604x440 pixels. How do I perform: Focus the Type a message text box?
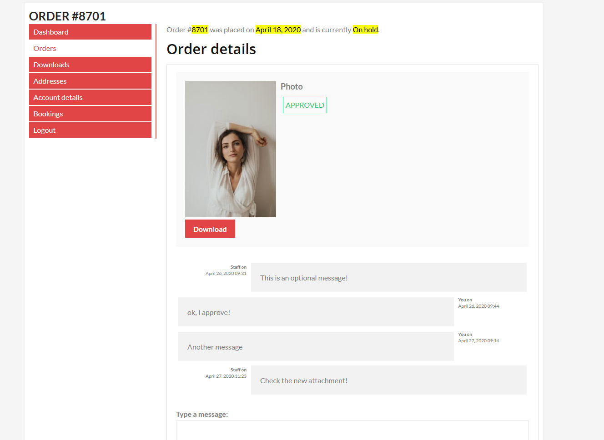(352, 430)
